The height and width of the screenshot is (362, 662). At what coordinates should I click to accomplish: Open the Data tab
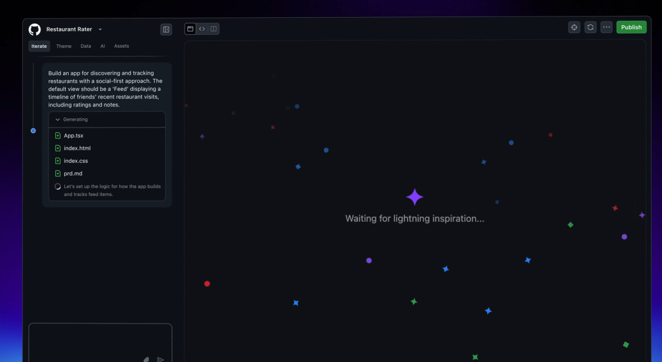[x=86, y=46]
